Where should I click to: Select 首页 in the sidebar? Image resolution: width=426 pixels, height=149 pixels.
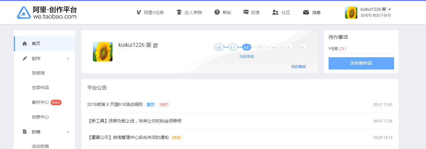[45, 44]
